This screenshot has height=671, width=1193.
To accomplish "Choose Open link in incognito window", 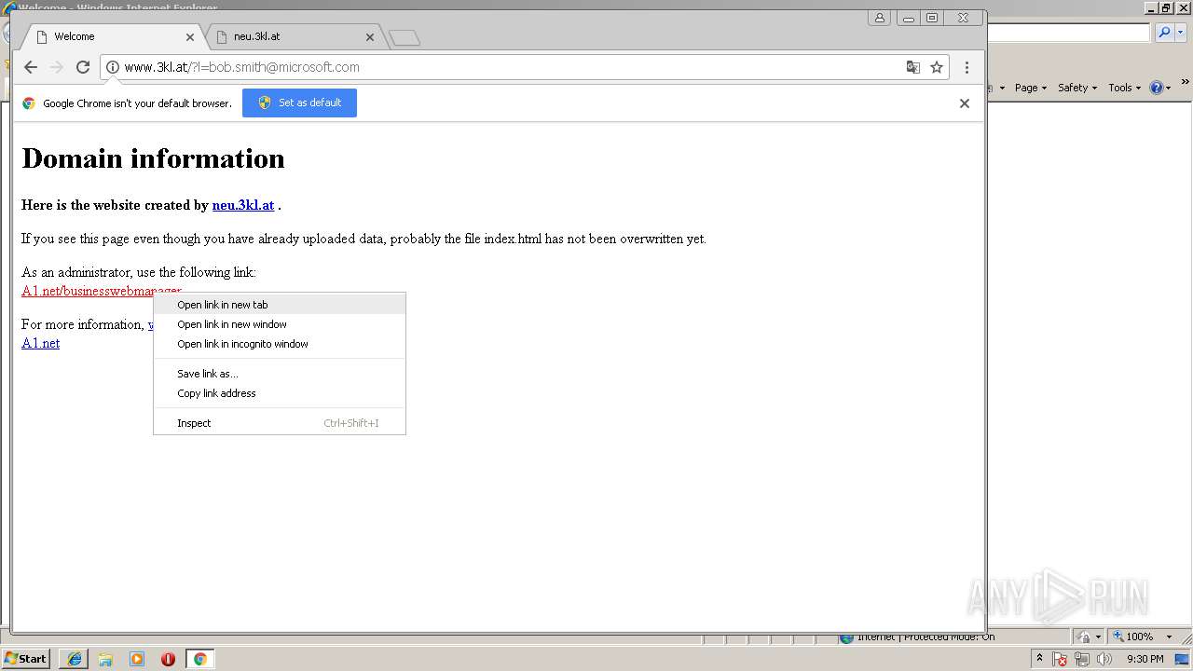I will (x=280, y=344).
